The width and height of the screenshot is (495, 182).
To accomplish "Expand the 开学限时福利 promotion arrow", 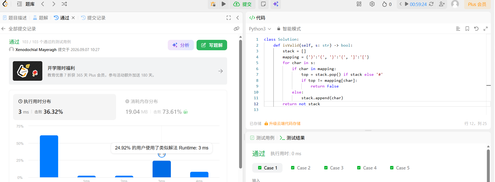I will [221, 71].
